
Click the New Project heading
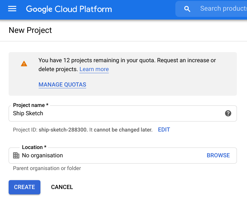coord(30,30)
